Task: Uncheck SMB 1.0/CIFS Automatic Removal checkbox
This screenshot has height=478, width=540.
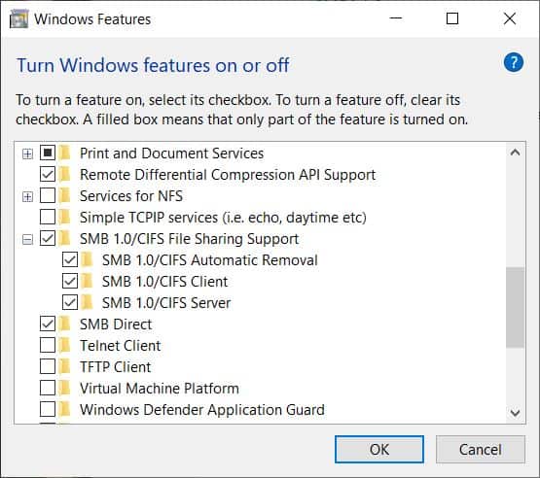Action: pos(70,260)
